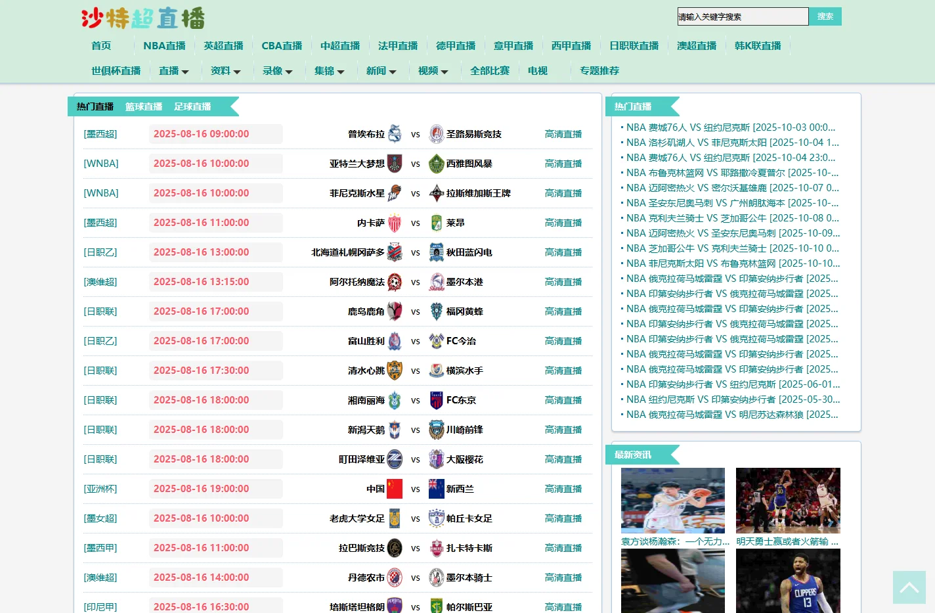Click the FC东京 team crest
The width and height of the screenshot is (935, 613).
pyautogui.click(x=437, y=400)
